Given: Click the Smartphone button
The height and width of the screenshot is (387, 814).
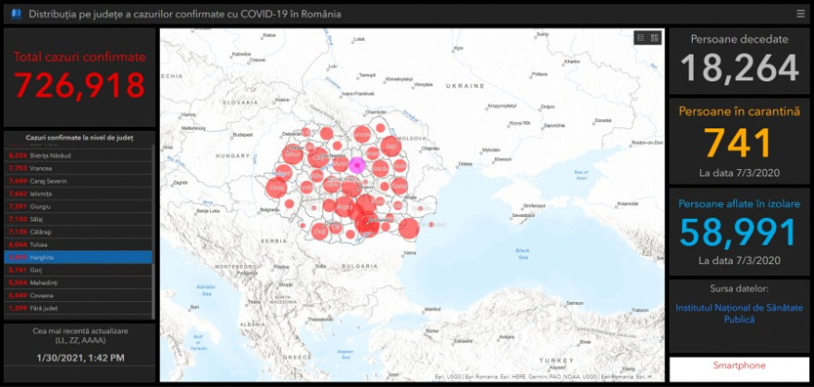Looking at the screenshot, I should point(739,366).
